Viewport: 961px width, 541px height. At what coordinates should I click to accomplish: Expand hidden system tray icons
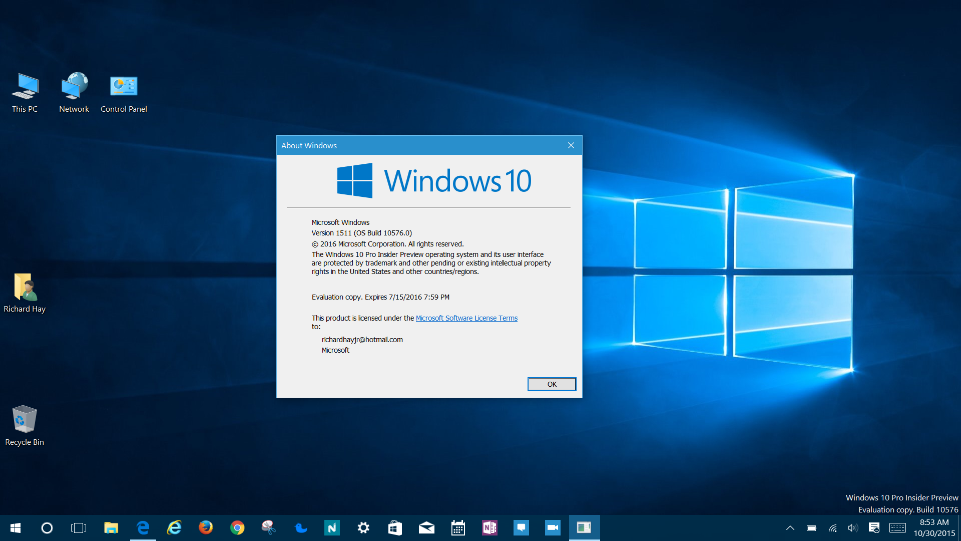coord(790,528)
